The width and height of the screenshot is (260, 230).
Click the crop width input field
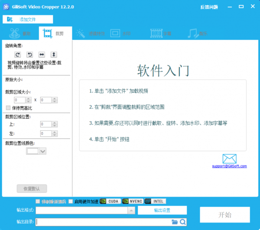[20, 100]
